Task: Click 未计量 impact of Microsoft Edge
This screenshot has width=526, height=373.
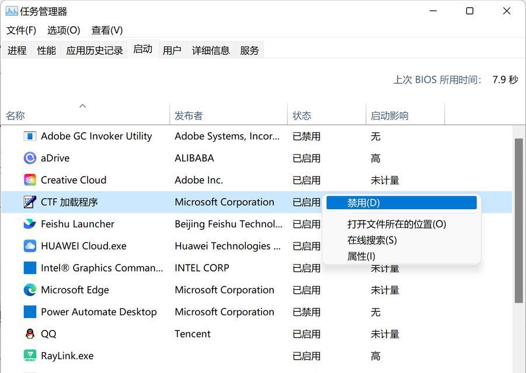Action: click(385, 290)
